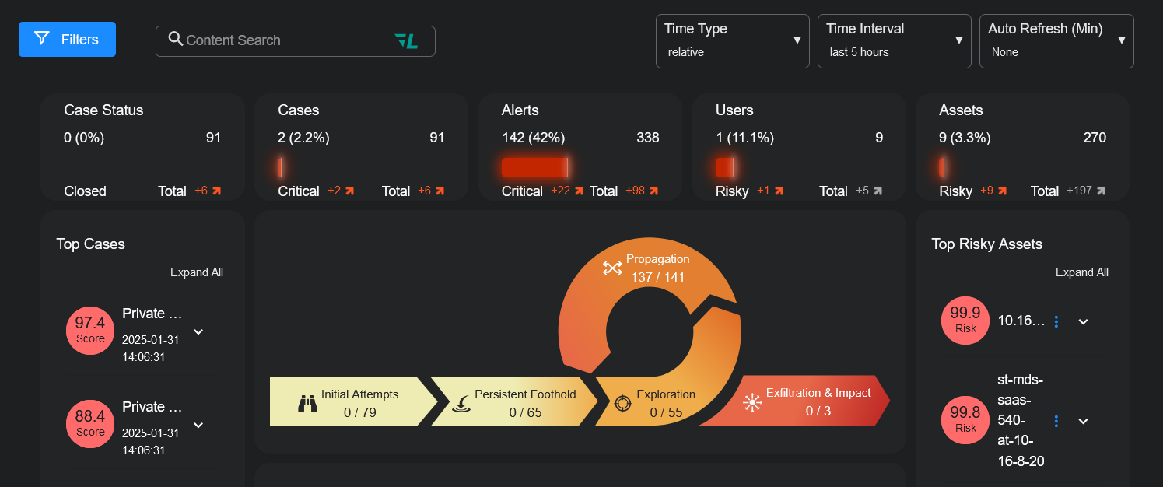This screenshot has height=487, width=1163.
Task: Click the binoculars icon in Initial Attempts
Action: [x=308, y=403]
